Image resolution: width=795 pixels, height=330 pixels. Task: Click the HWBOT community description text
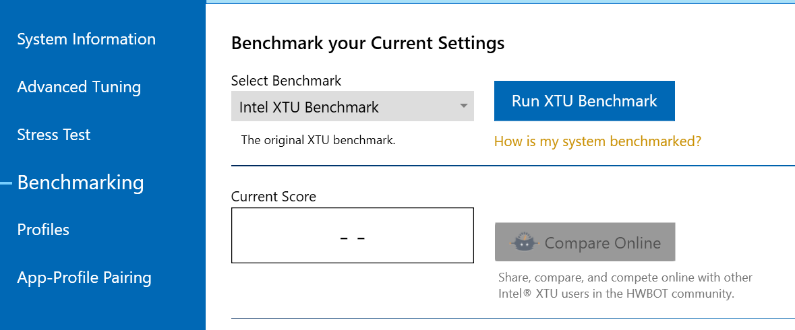(x=625, y=286)
